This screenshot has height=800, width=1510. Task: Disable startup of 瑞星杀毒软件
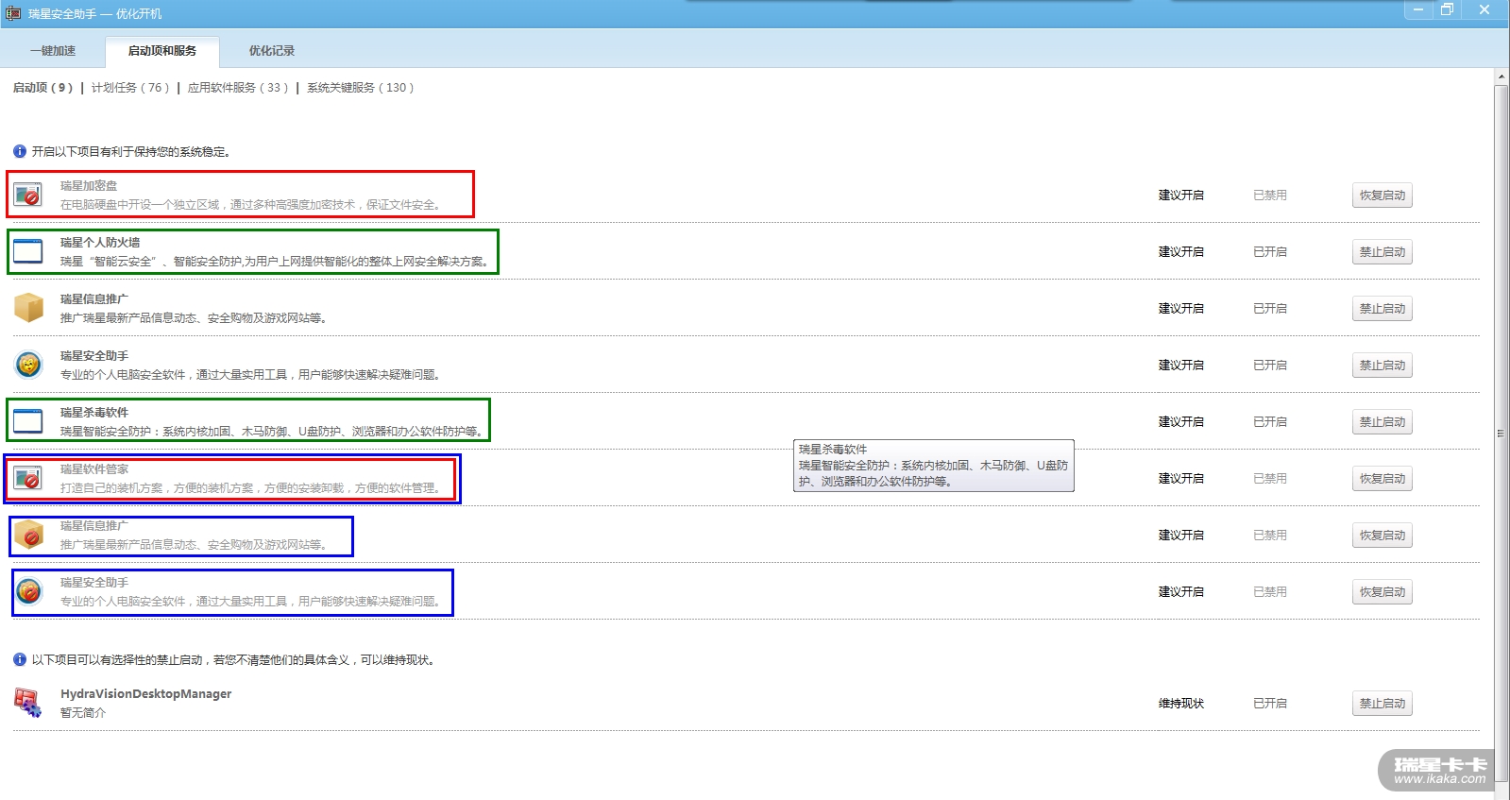tap(1383, 422)
